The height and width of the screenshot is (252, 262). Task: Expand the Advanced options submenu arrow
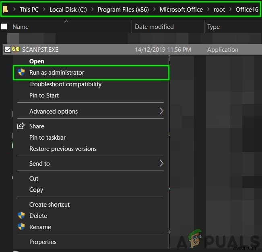[161, 111]
